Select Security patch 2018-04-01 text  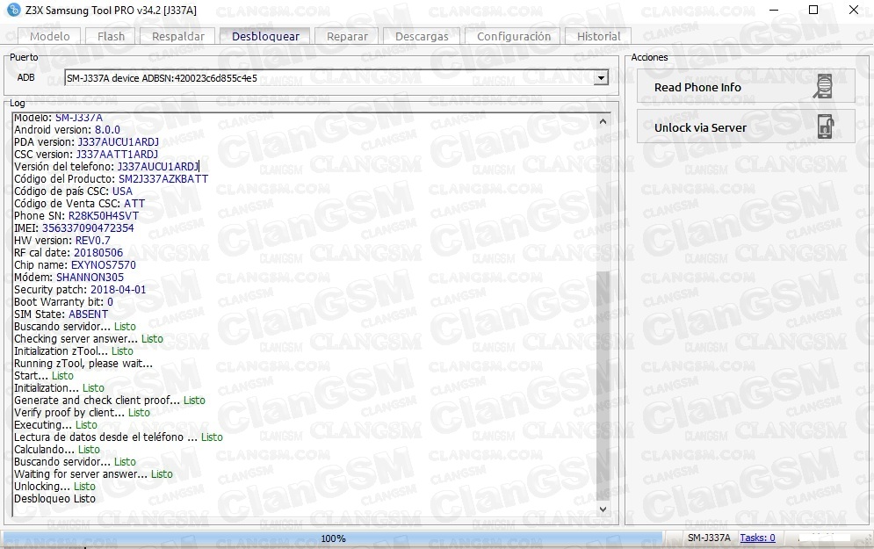(80, 289)
